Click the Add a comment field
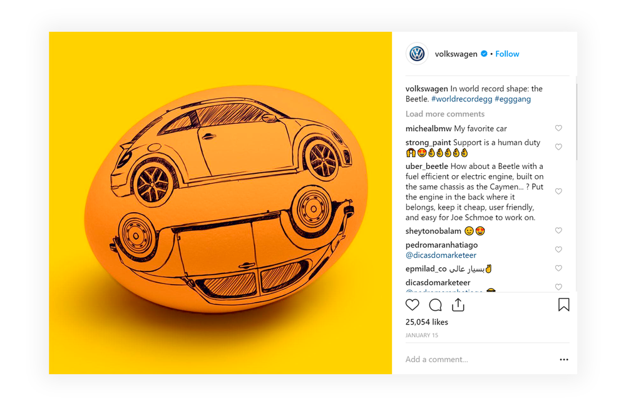The width and height of the screenshot is (626, 406). tap(479, 359)
